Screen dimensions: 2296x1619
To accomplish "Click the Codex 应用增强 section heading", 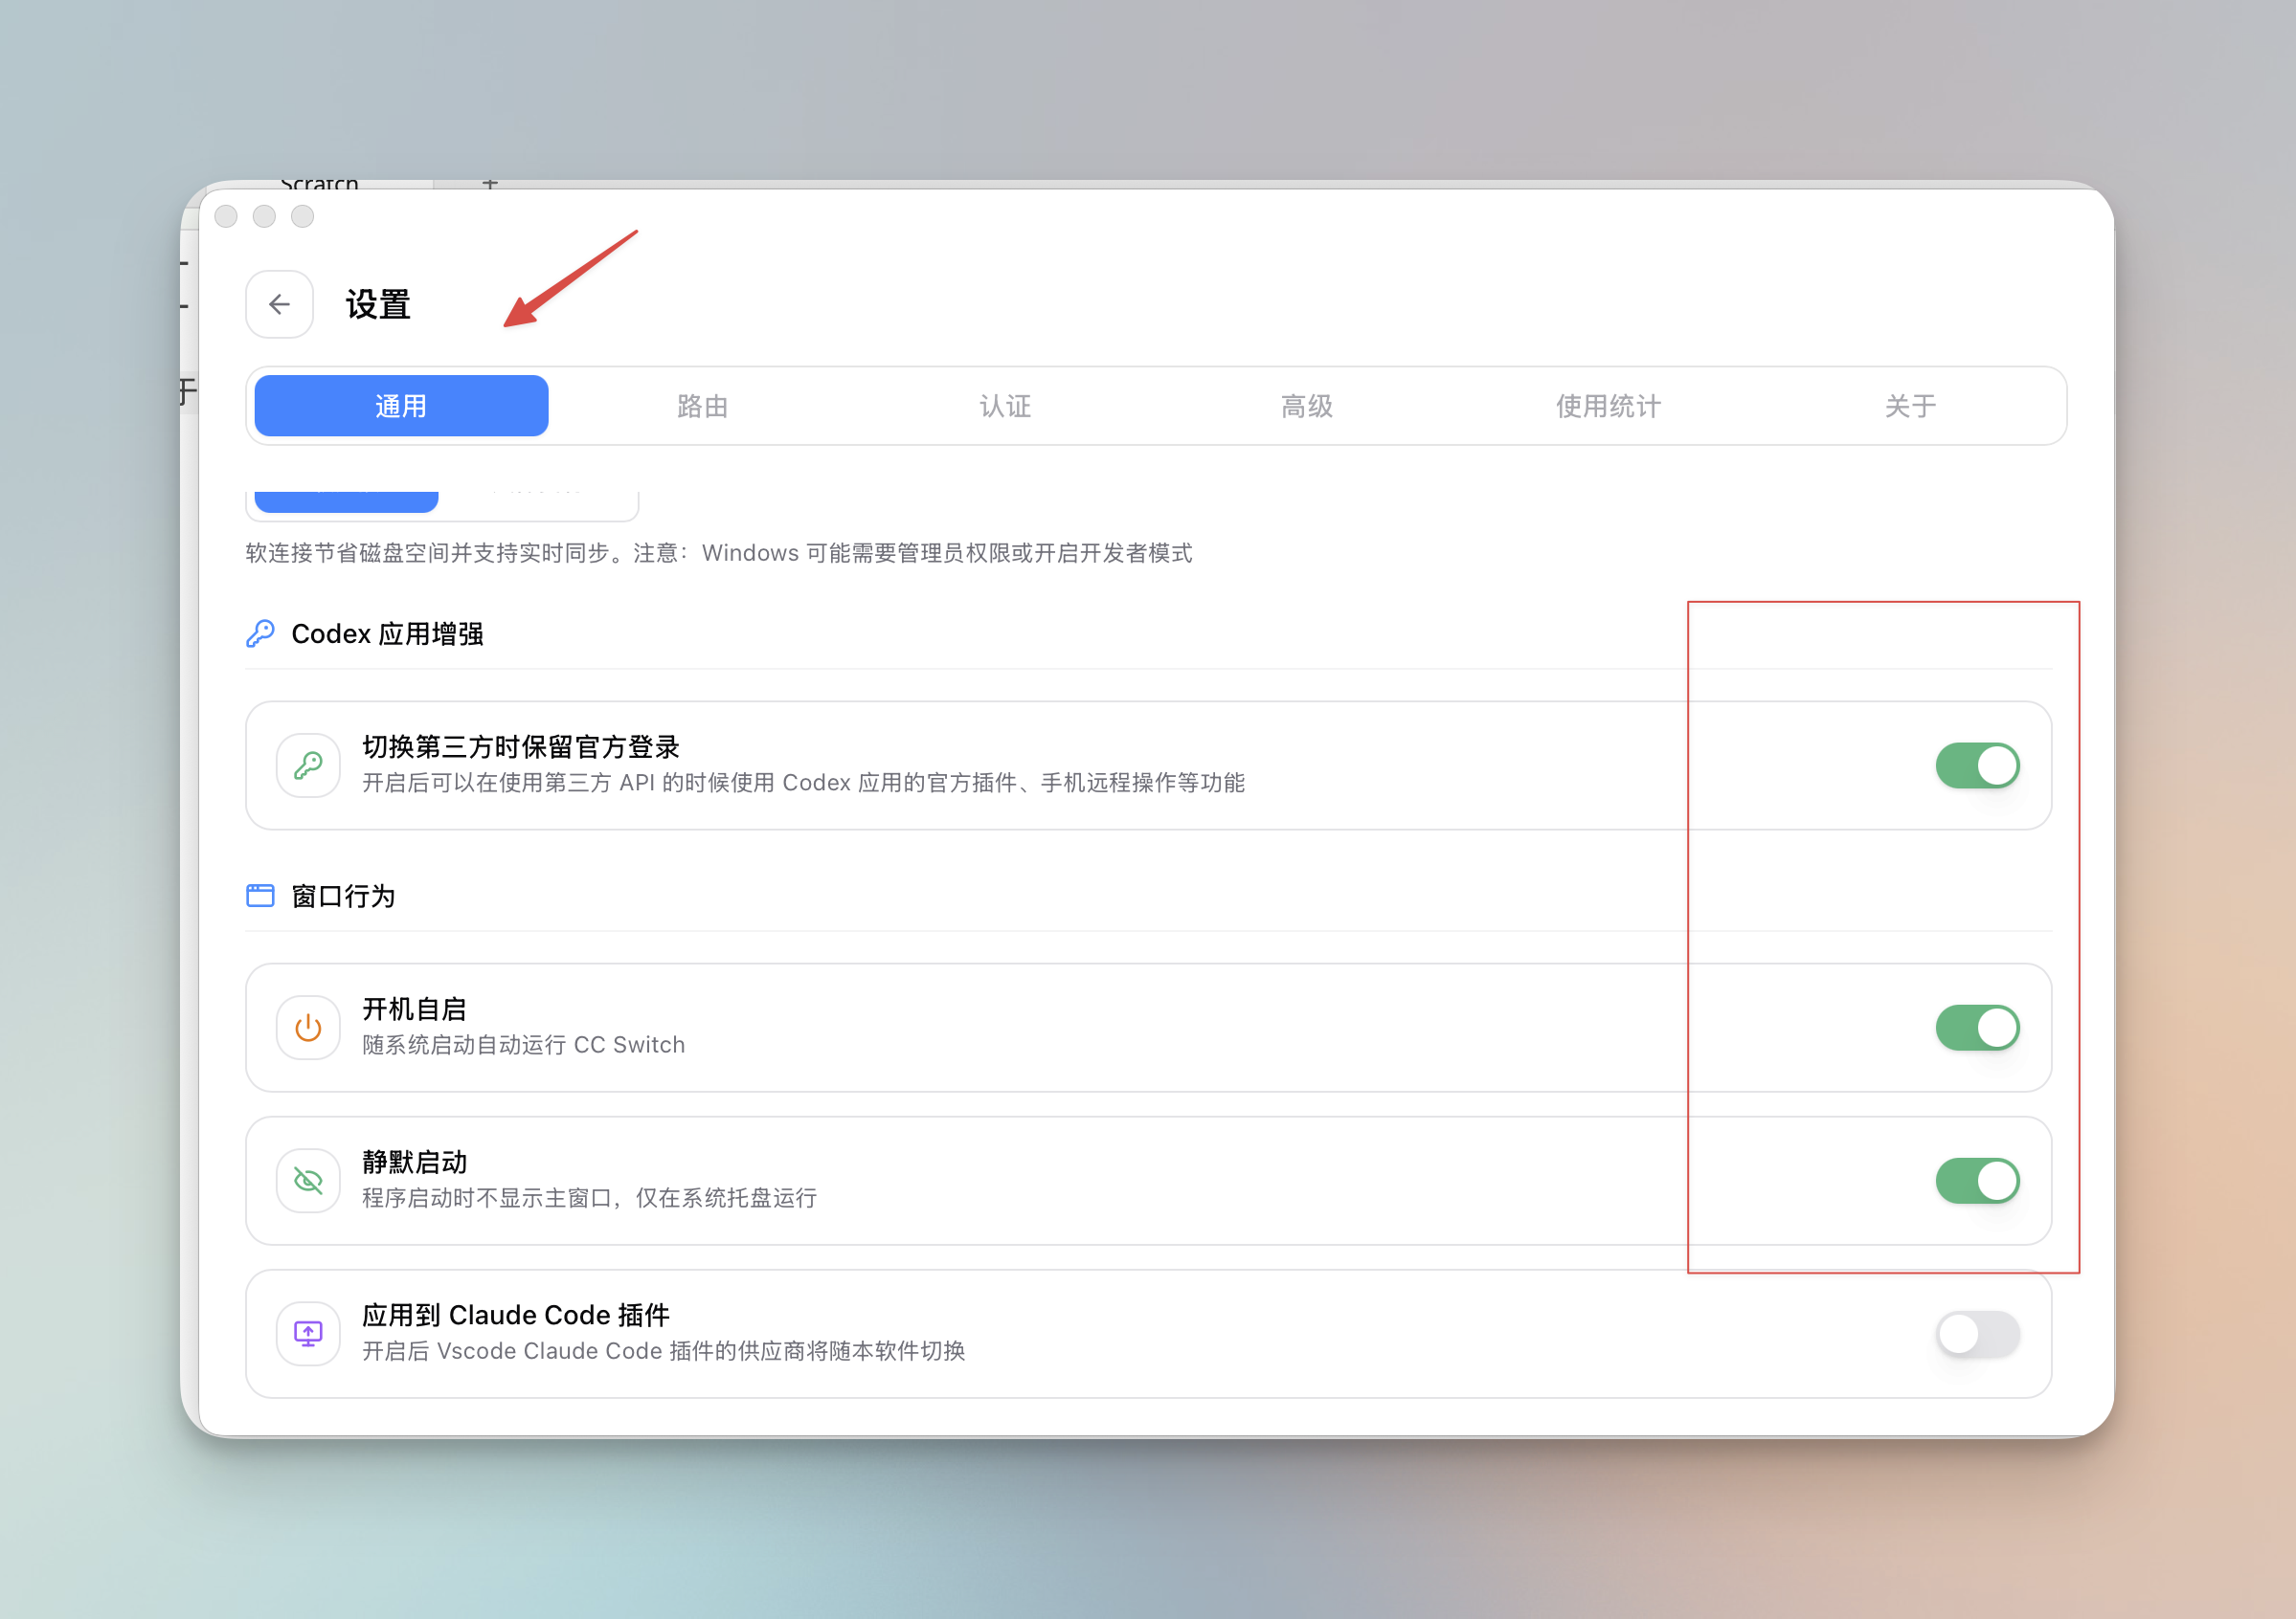I will [387, 633].
